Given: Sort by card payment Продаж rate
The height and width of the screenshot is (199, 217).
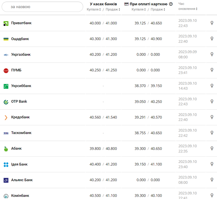Looking at the screenshot, I should pyautogui.click(x=158, y=10).
